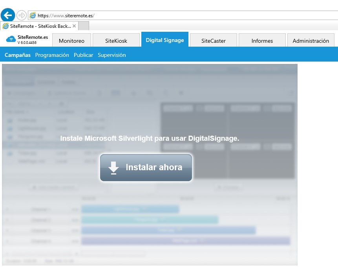
Task: Click the browser forward arrow button
Action: tap(21, 15)
